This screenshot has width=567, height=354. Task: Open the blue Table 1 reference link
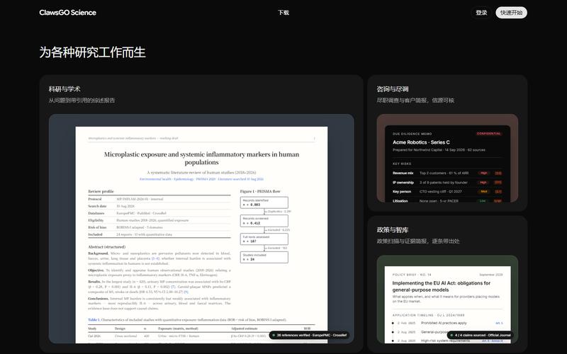94,320
